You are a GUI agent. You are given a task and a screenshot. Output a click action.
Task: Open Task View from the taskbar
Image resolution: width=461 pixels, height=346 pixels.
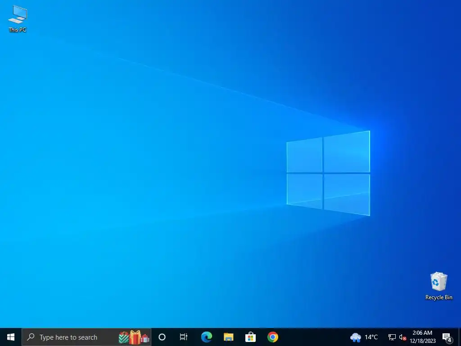tap(184, 337)
